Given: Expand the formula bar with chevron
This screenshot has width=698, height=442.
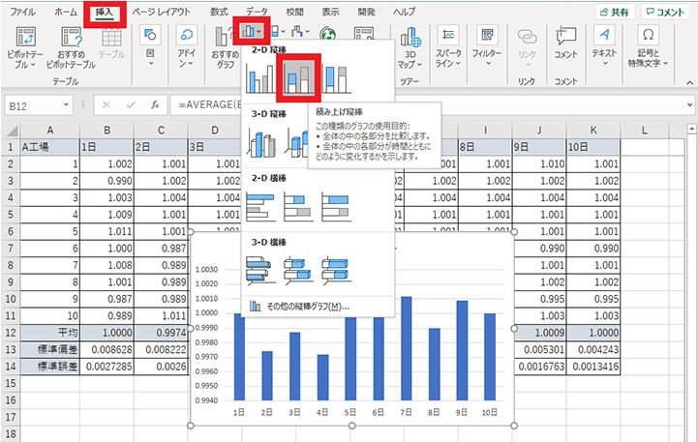Looking at the screenshot, I should [689, 105].
